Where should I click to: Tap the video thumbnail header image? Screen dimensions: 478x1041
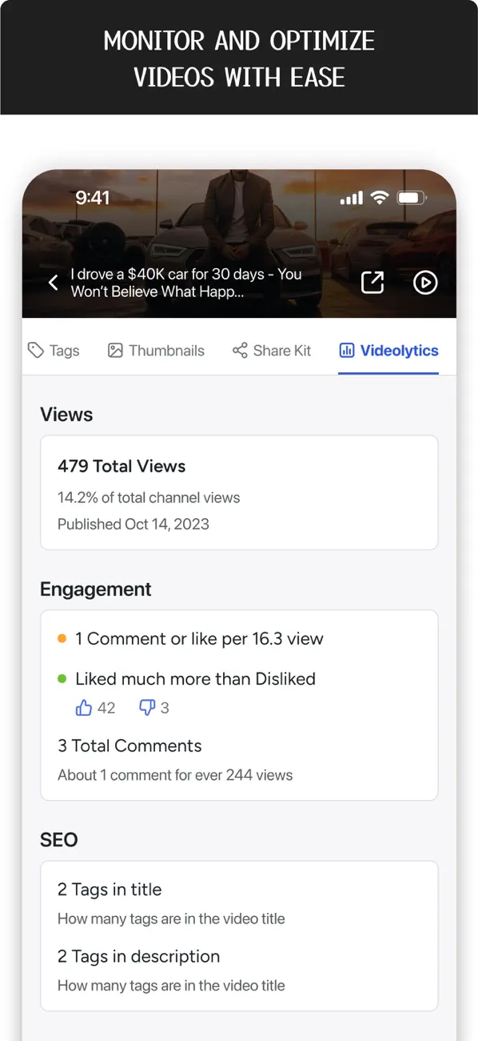(x=239, y=243)
